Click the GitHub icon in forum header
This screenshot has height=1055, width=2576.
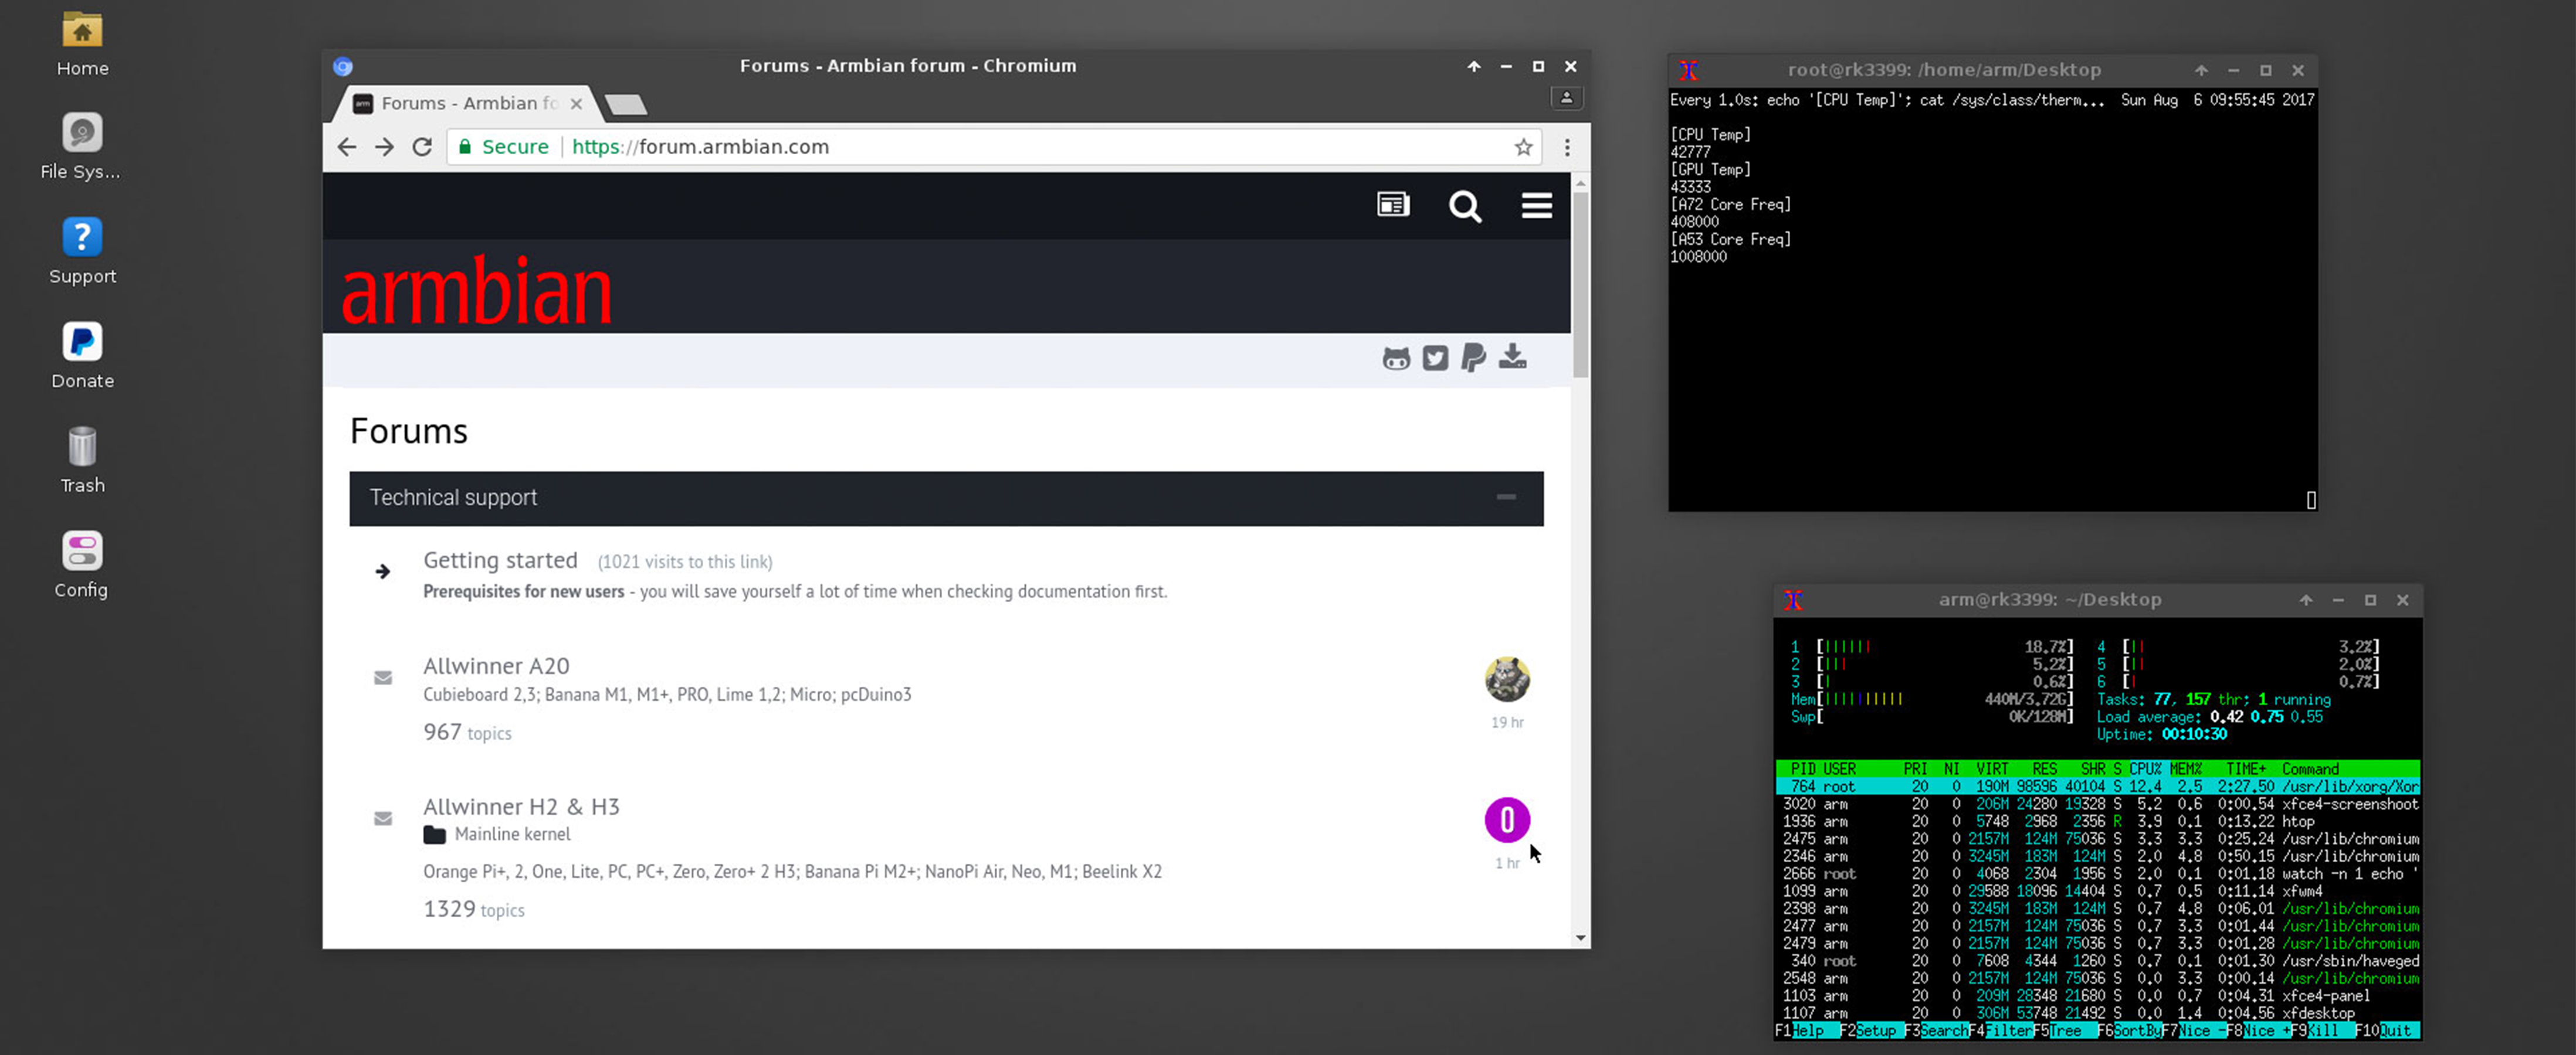[x=1396, y=358]
